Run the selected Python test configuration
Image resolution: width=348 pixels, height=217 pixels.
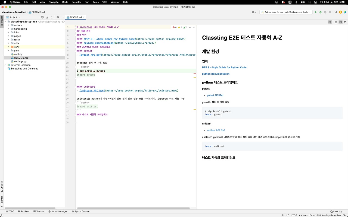click(x=316, y=12)
